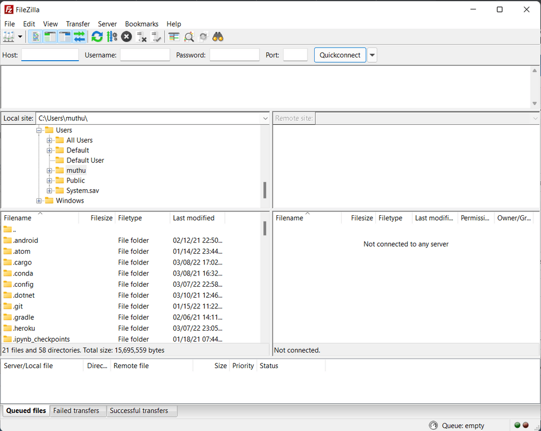
Task: Open file search binoculars icon
Action: (218, 37)
